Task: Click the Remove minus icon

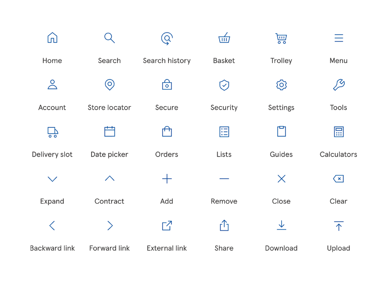Action: [224, 179]
